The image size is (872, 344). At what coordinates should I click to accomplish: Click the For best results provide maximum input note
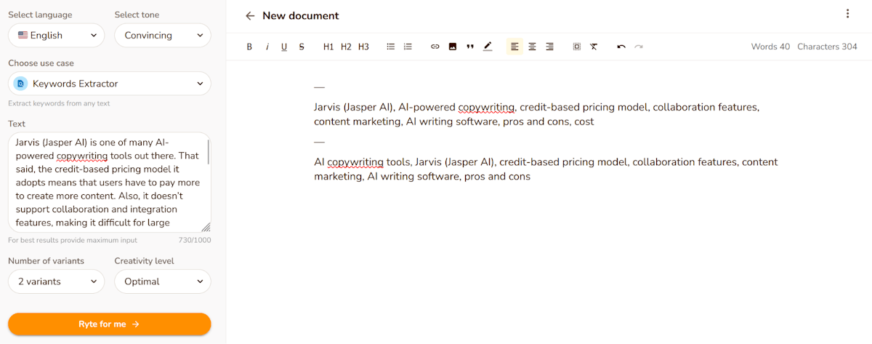click(73, 240)
